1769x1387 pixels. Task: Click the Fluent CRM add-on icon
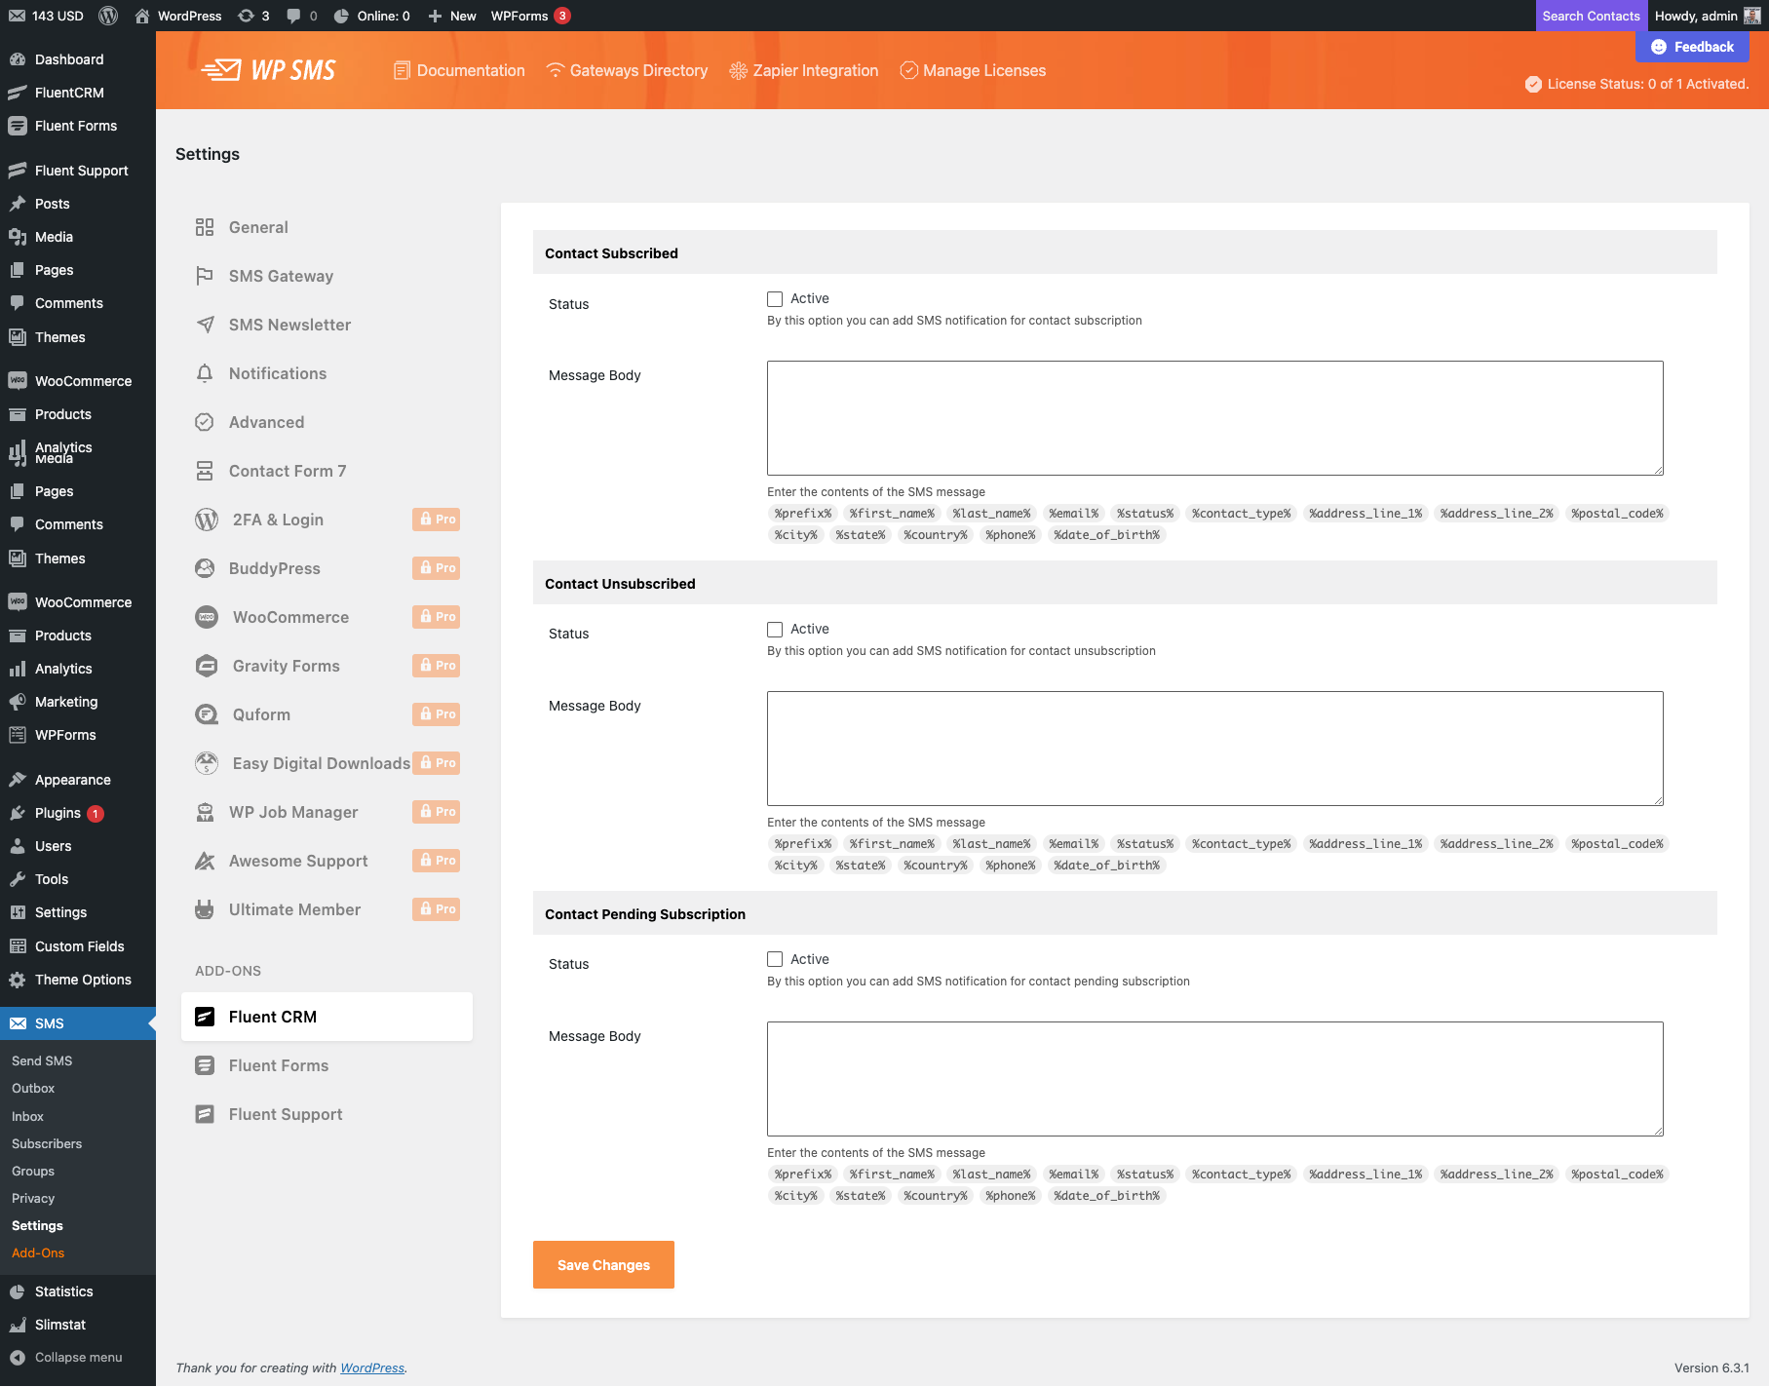(x=205, y=1017)
